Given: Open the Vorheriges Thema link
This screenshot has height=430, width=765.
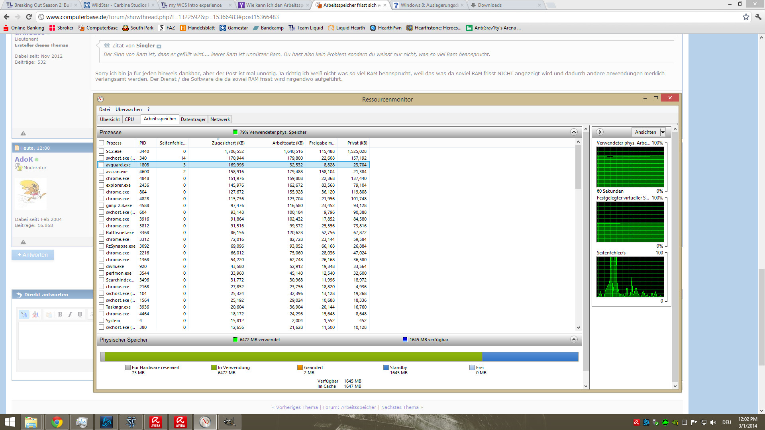Looking at the screenshot, I should click(x=296, y=407).
